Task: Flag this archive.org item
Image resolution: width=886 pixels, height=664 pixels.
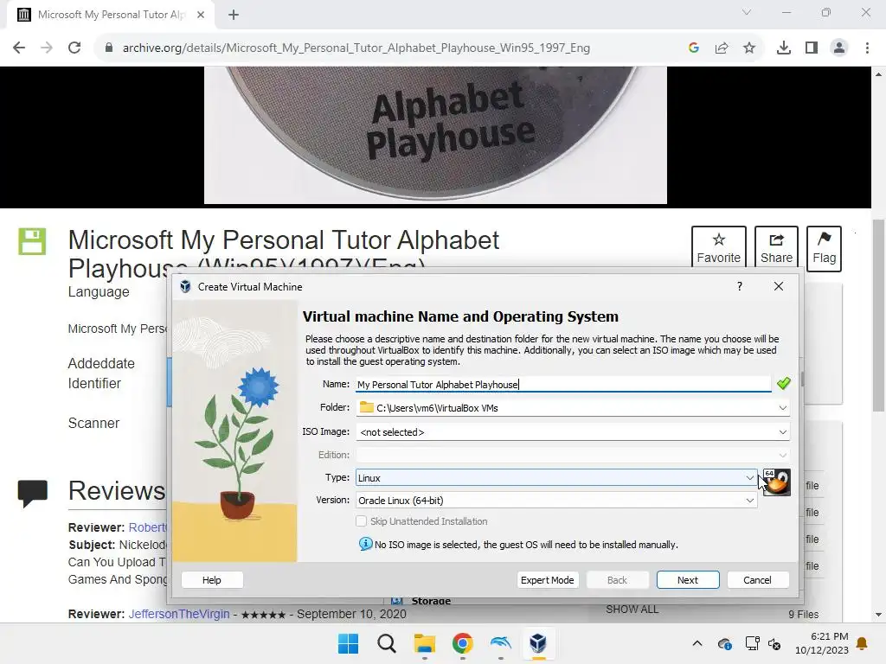Action: (x=824, y=248)
